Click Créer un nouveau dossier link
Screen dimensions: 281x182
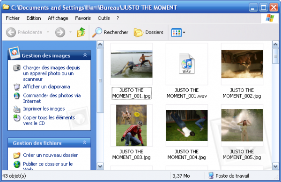(x=51, y=155)
